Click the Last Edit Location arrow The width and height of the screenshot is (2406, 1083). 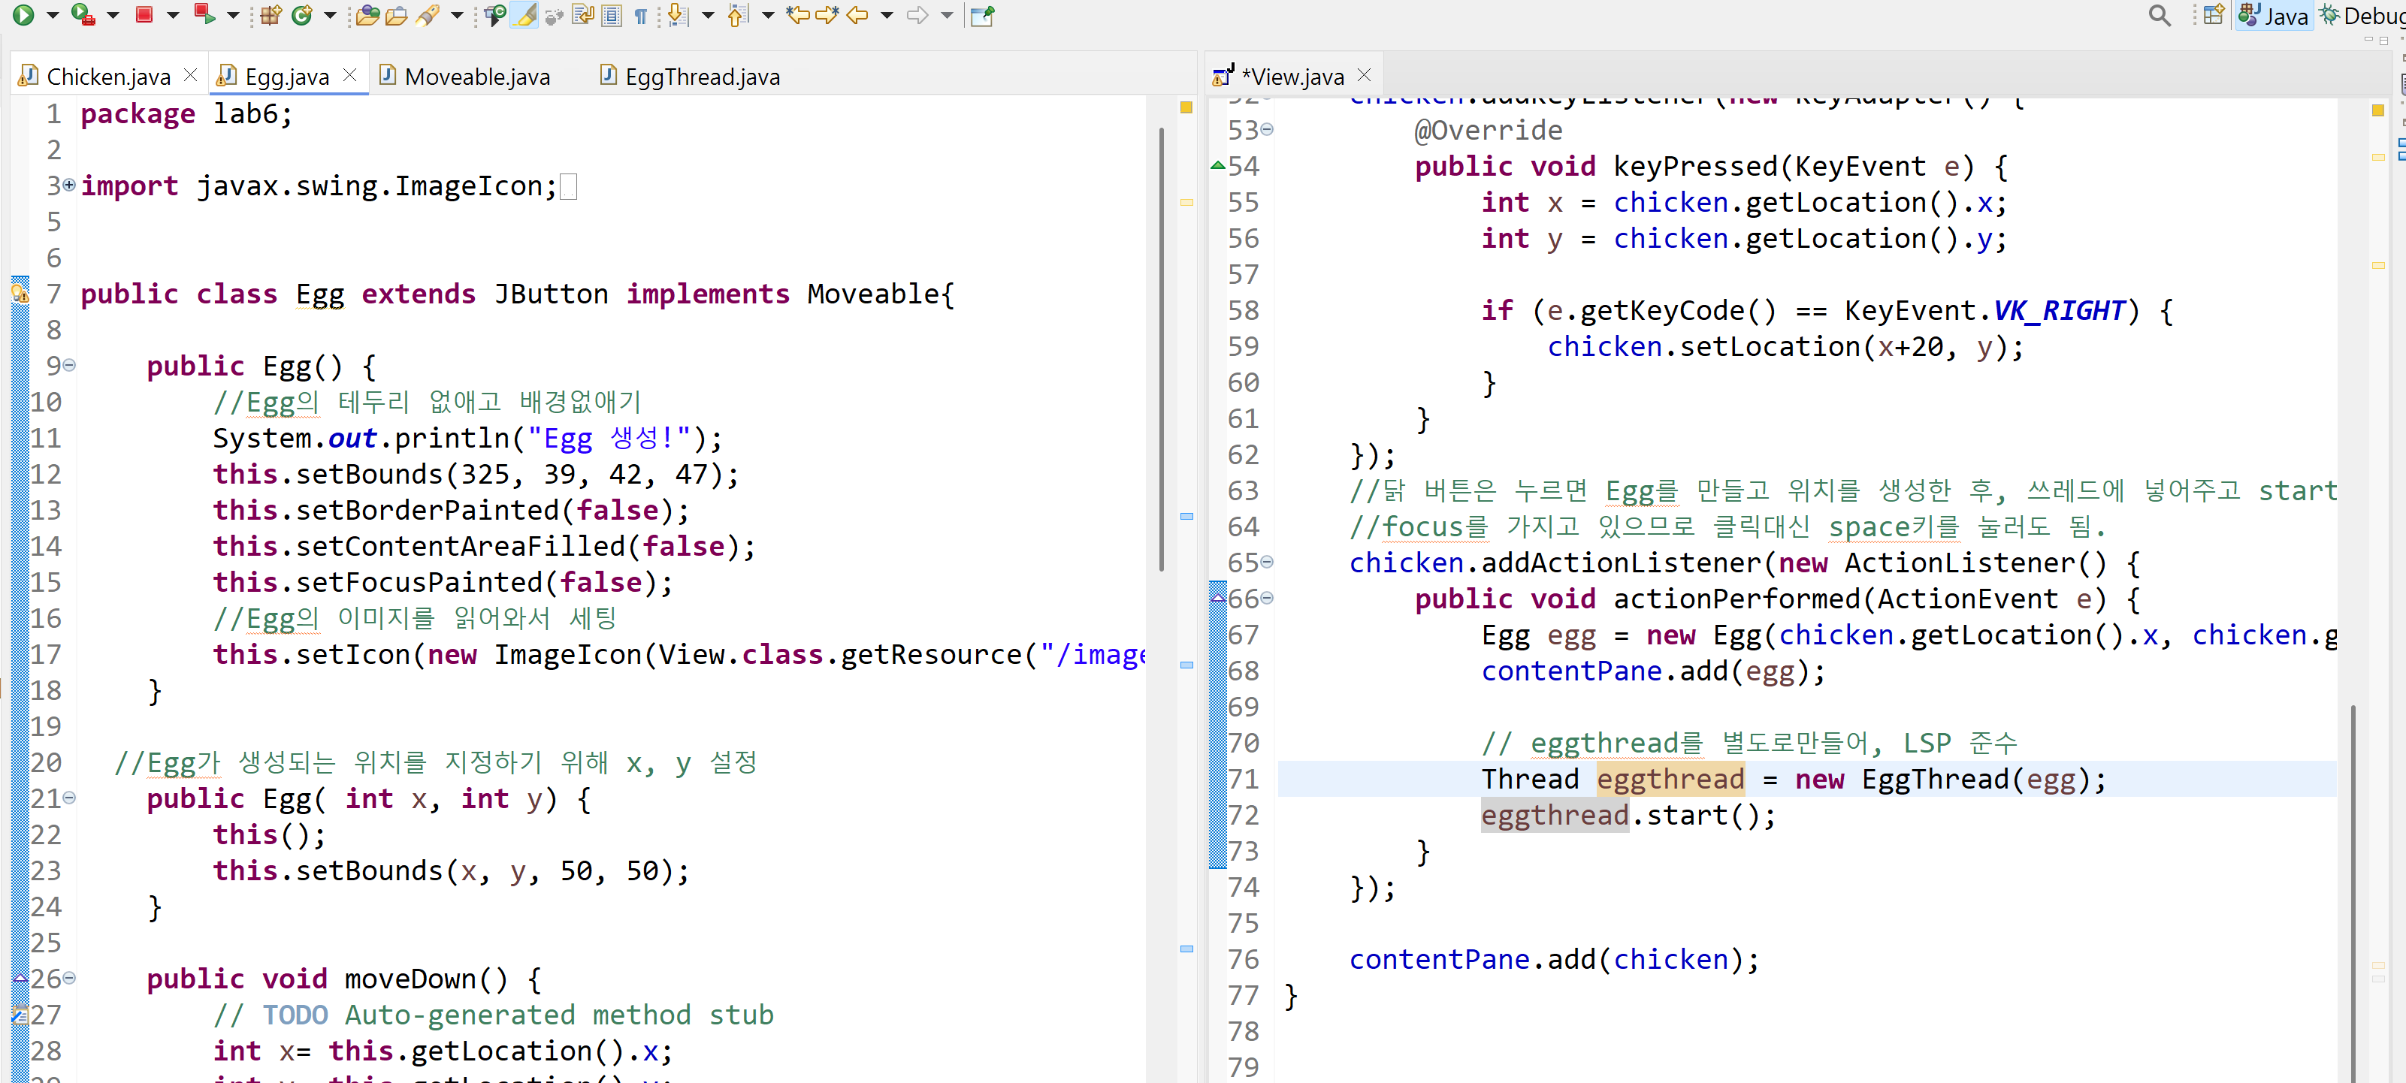point(798,15)
